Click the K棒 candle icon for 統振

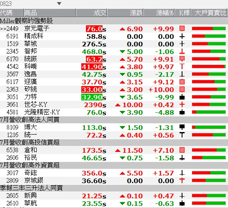pyautogui.click(x=182, y=59)
